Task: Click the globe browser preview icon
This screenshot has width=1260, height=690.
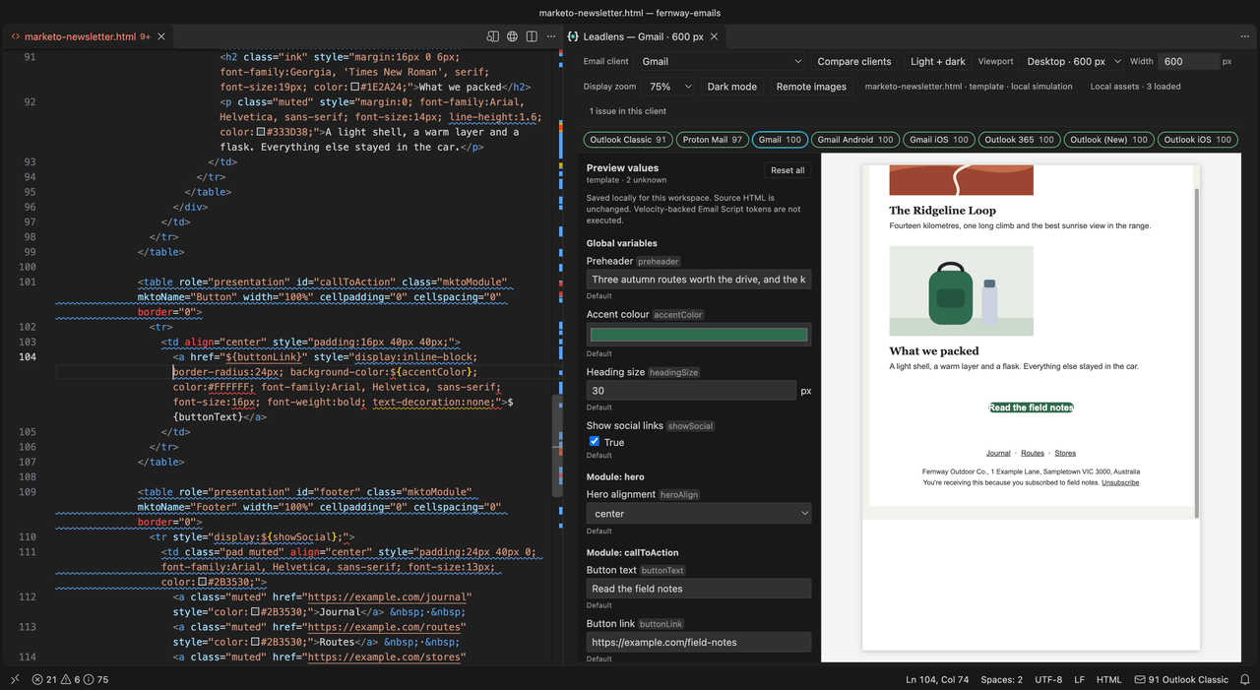Action: [513, 36]
